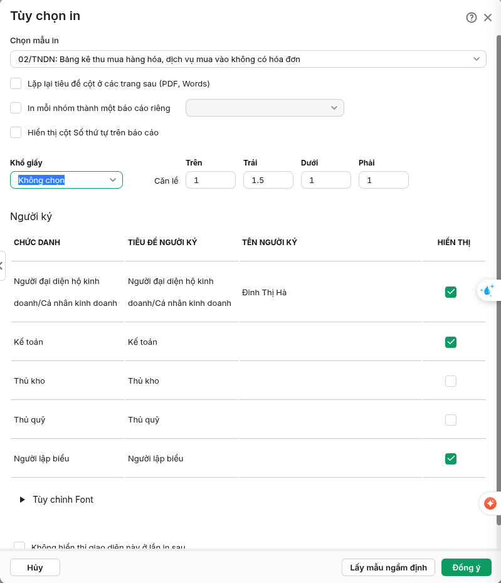Image resolution: width=501 pixels, height=583 pixels.
Task: Enable Lặp lại tiêu đề cột checkbox
Action: (16, 83)
